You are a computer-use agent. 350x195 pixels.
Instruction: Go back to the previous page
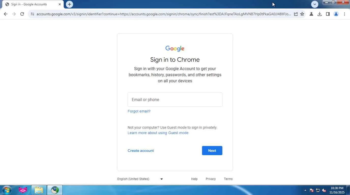6,14
